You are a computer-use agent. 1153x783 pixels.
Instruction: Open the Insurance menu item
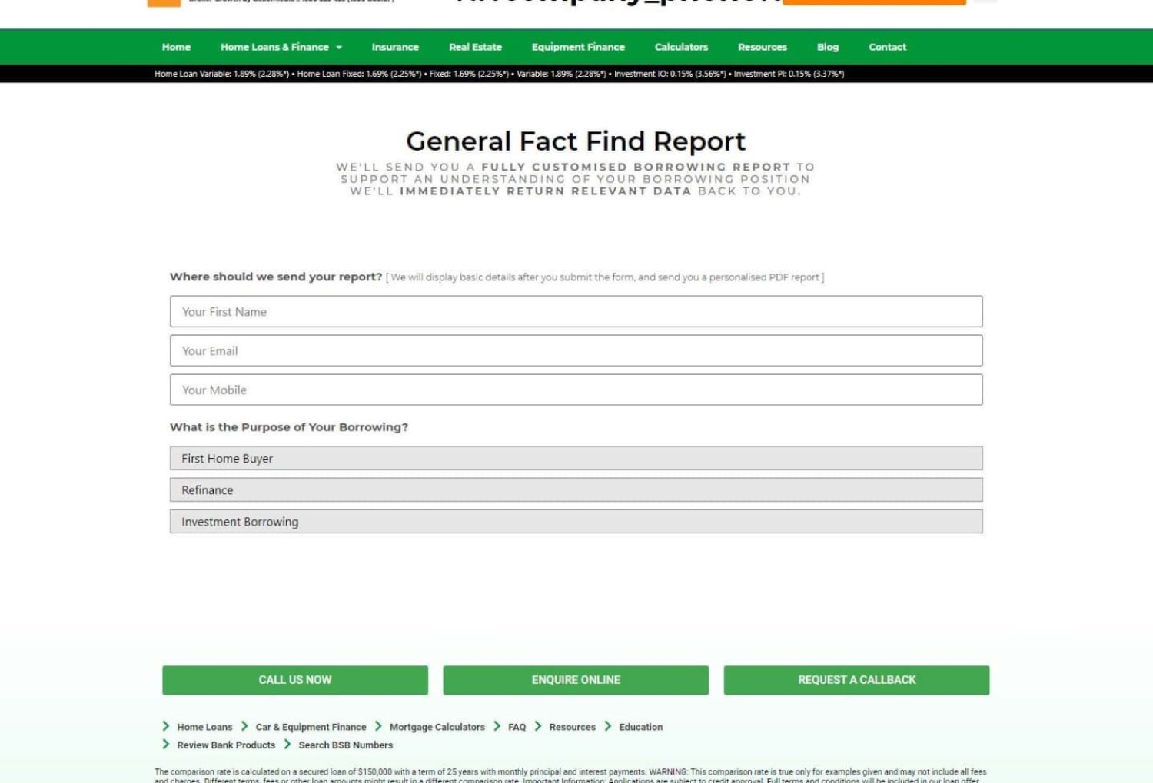pos(395,48)
